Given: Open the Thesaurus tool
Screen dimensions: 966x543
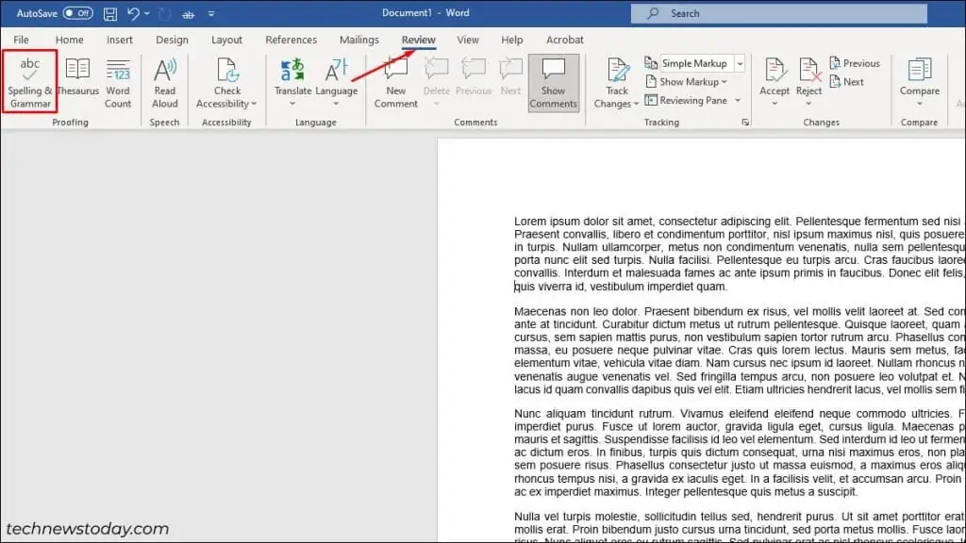Looking at the screenshot, I should tap(77, 77).
